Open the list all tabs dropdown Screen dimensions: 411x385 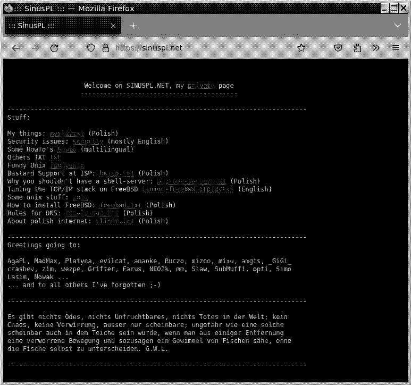(397, 26)
